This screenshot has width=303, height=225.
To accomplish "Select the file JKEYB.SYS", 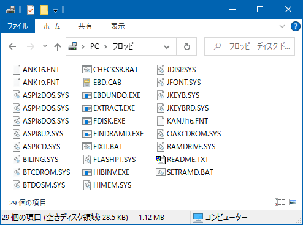I will [178, 95].
